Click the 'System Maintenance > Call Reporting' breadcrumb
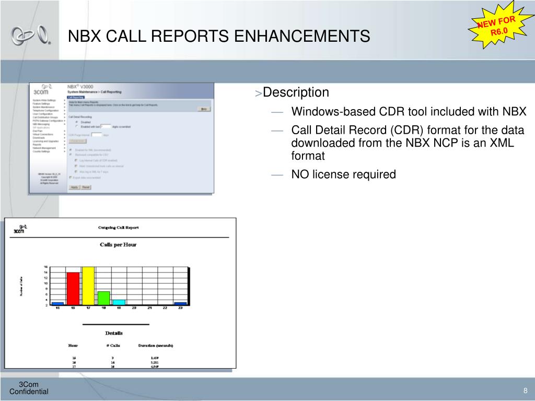The width and height of the screenshot is (535, 401). coord(95,92)
